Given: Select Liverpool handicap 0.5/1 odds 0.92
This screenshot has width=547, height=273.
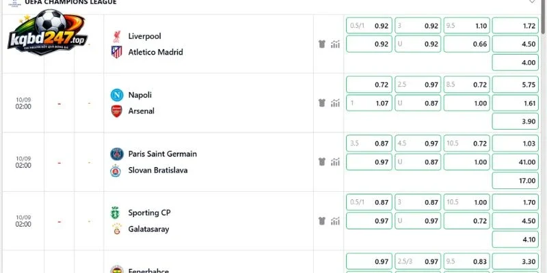Looking at the screenshot, I should pos(369,25).
